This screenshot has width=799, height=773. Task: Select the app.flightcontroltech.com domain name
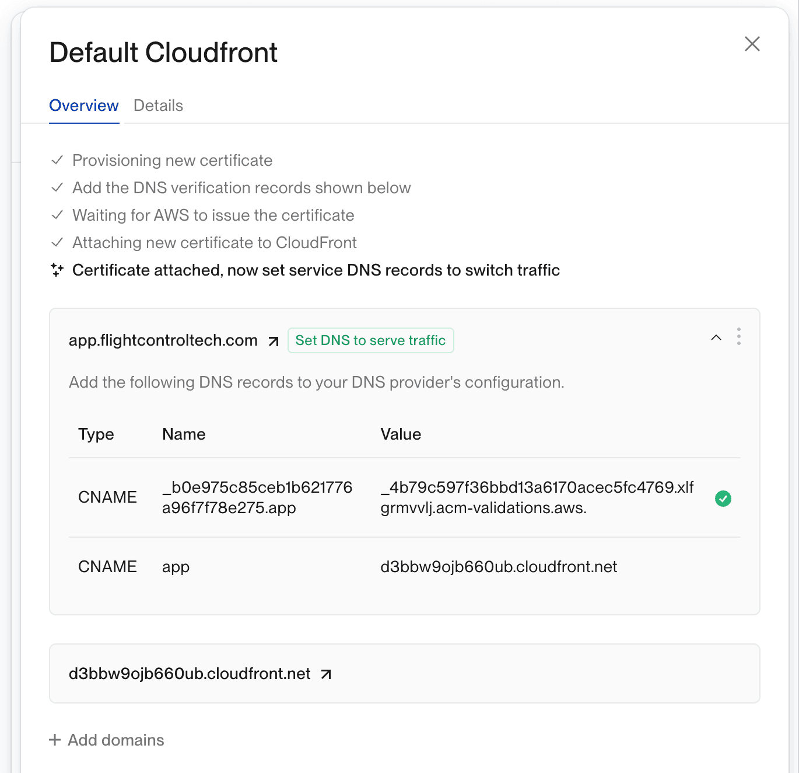click(x=163, y=340)
